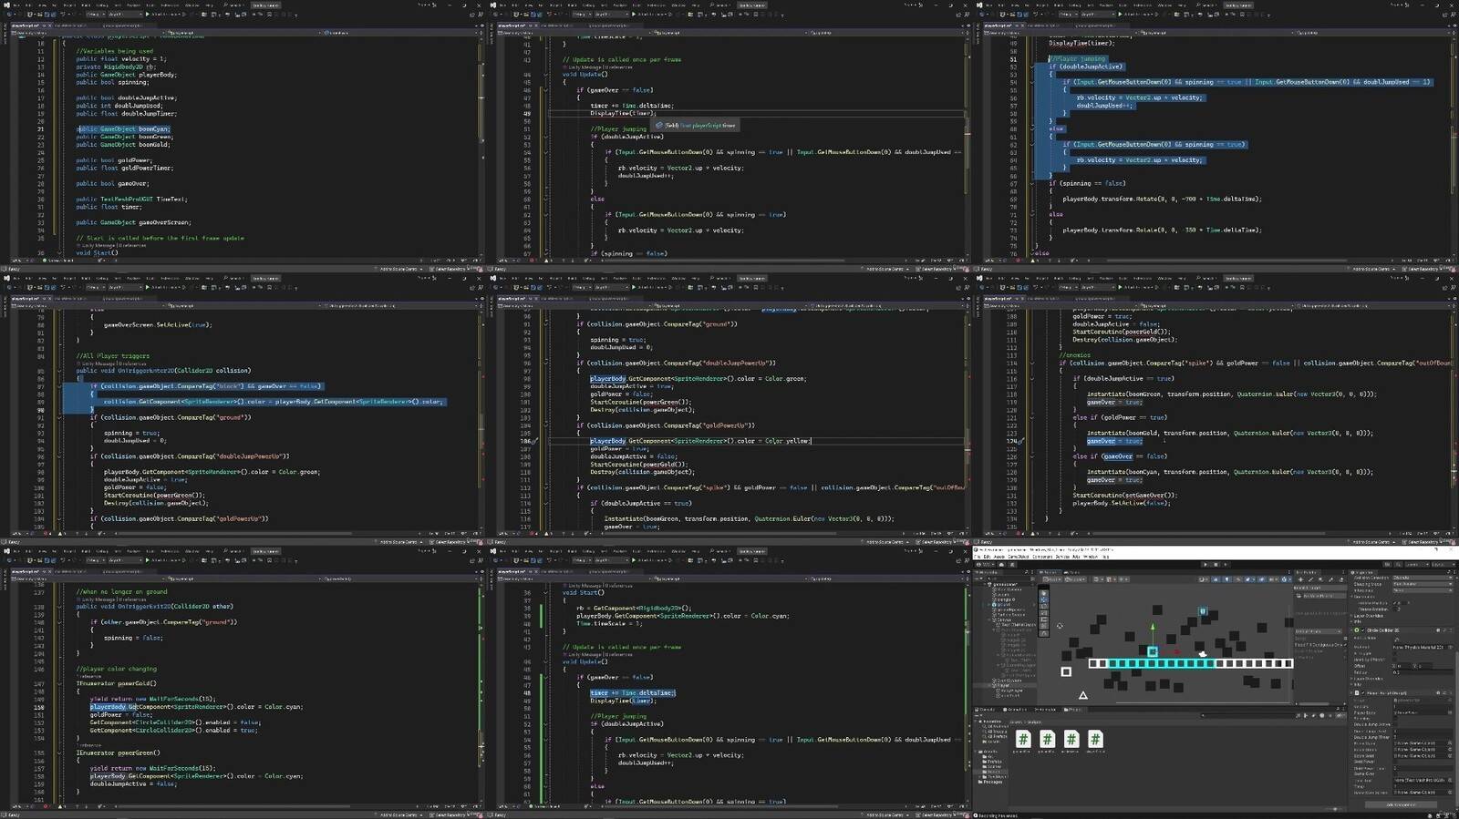Toggle Player Script component enabled checkbox

tap(1363, 693)
